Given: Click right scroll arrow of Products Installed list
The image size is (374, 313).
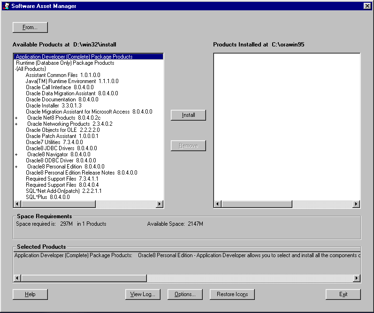Looking at the screenshot, I should (356, 204).
